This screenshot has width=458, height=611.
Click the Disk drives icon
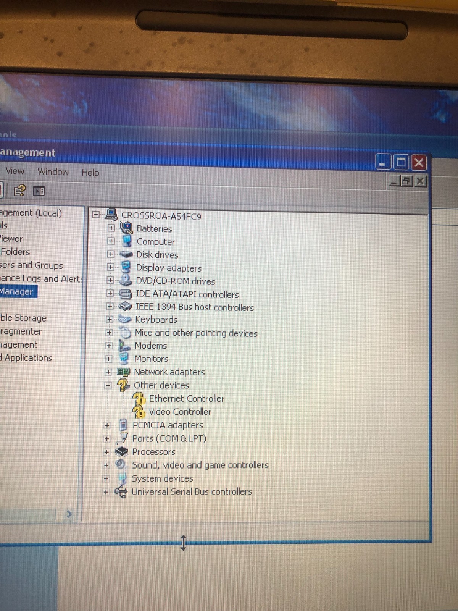(x=126, y=254)
